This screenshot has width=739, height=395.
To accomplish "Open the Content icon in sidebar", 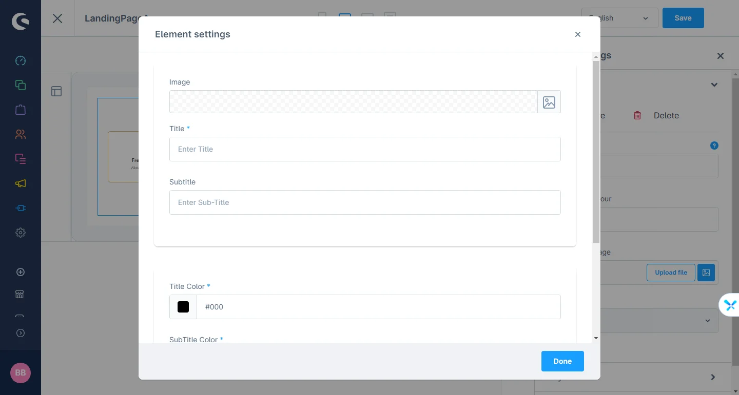I will pos(21,159).
